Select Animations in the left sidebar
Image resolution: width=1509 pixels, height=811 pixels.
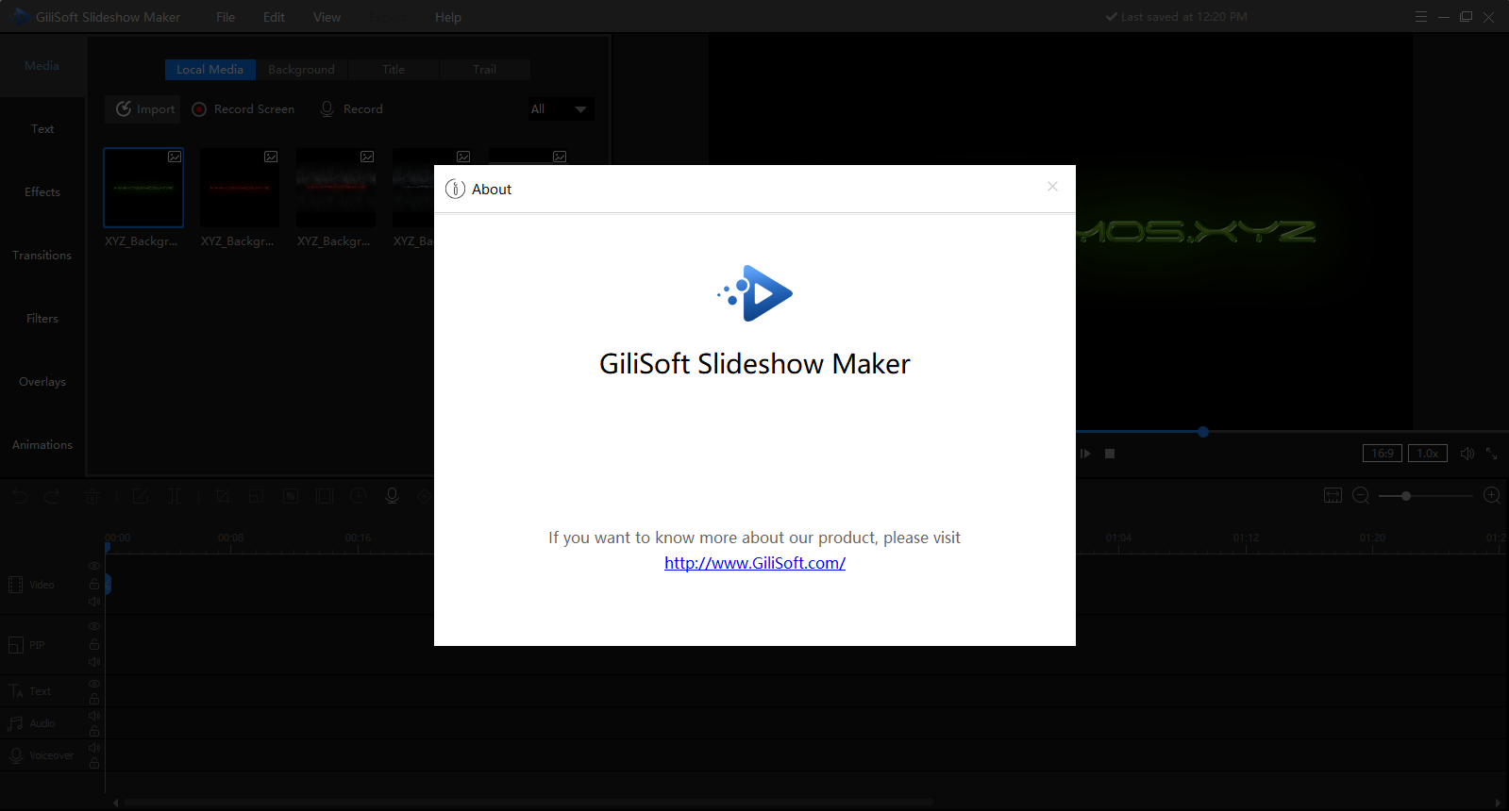coord(42,445)
